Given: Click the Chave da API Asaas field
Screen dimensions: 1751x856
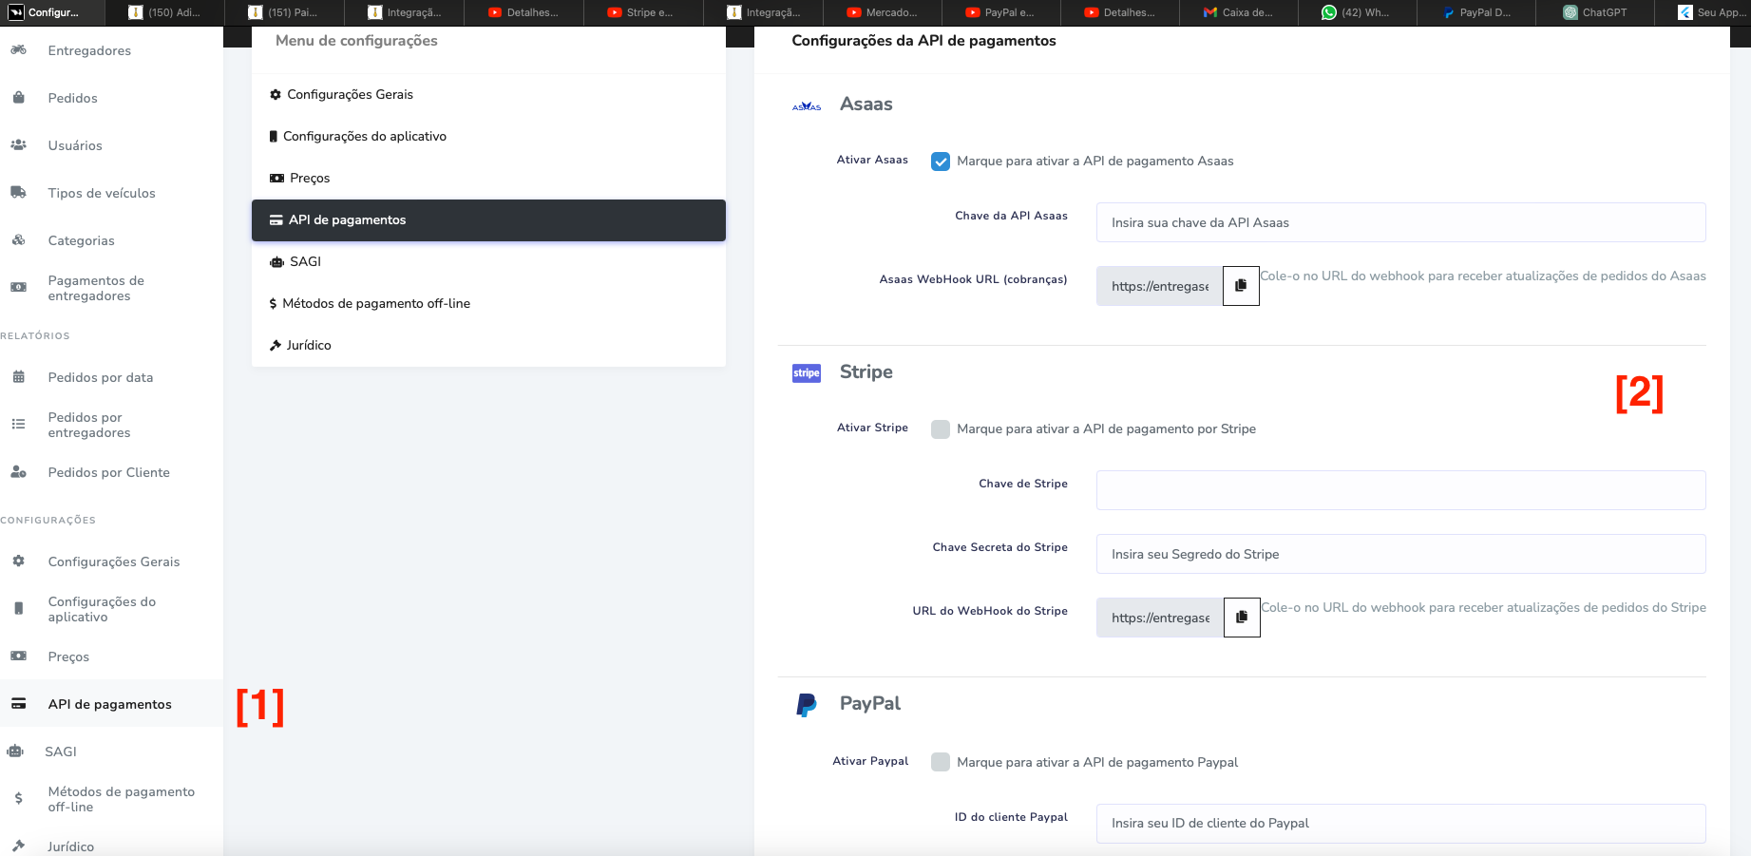Looking at the screenshot, I should [x=1400, y=222].
